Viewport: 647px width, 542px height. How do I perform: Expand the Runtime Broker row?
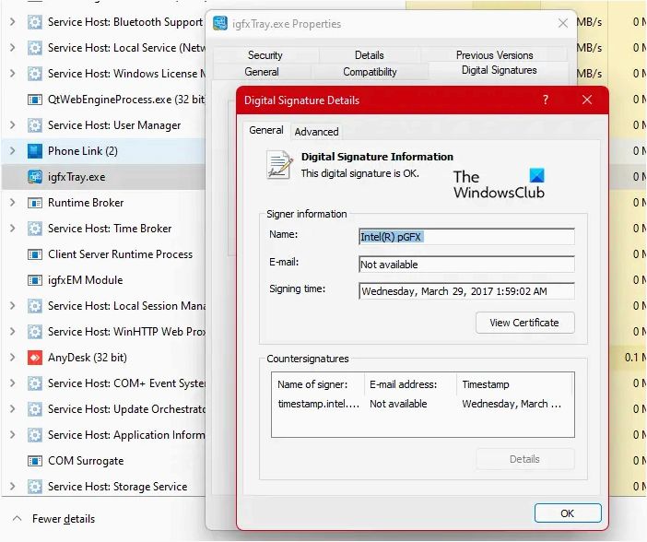(12, 203)
